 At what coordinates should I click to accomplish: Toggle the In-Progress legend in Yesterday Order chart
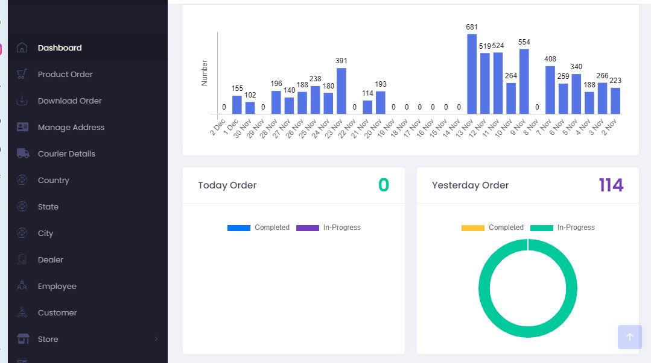[x=562, y=227]
